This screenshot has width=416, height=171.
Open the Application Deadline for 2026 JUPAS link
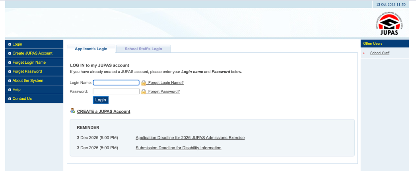point(190,138)
